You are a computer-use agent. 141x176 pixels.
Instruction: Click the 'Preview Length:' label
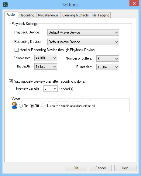28,88
